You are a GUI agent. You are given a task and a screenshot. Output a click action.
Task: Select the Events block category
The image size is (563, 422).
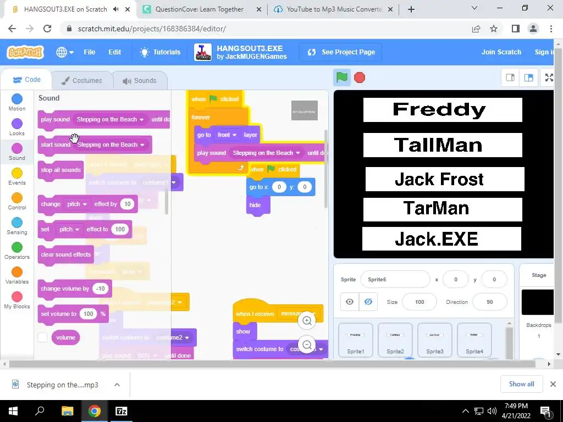(x=17, y=177)
